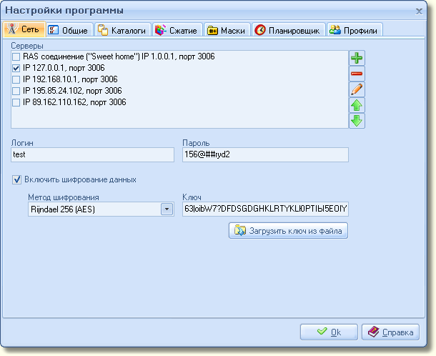Open the Общие tab
The height and width of the screenshot is (356, 436).
[69, 30]
